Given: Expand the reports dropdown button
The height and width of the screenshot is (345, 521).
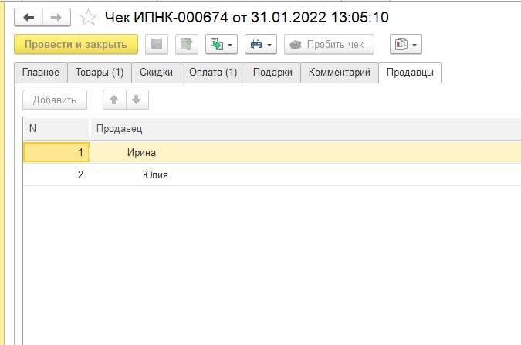Looking at the screenshot, I should 405,45.
